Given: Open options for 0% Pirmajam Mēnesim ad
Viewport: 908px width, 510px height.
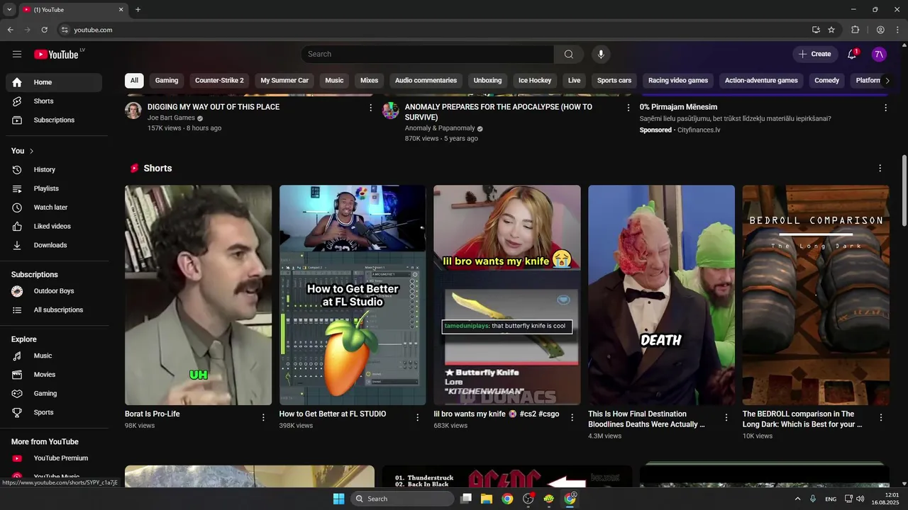Looking at the screenshot, I should click(x=885, y=108).
